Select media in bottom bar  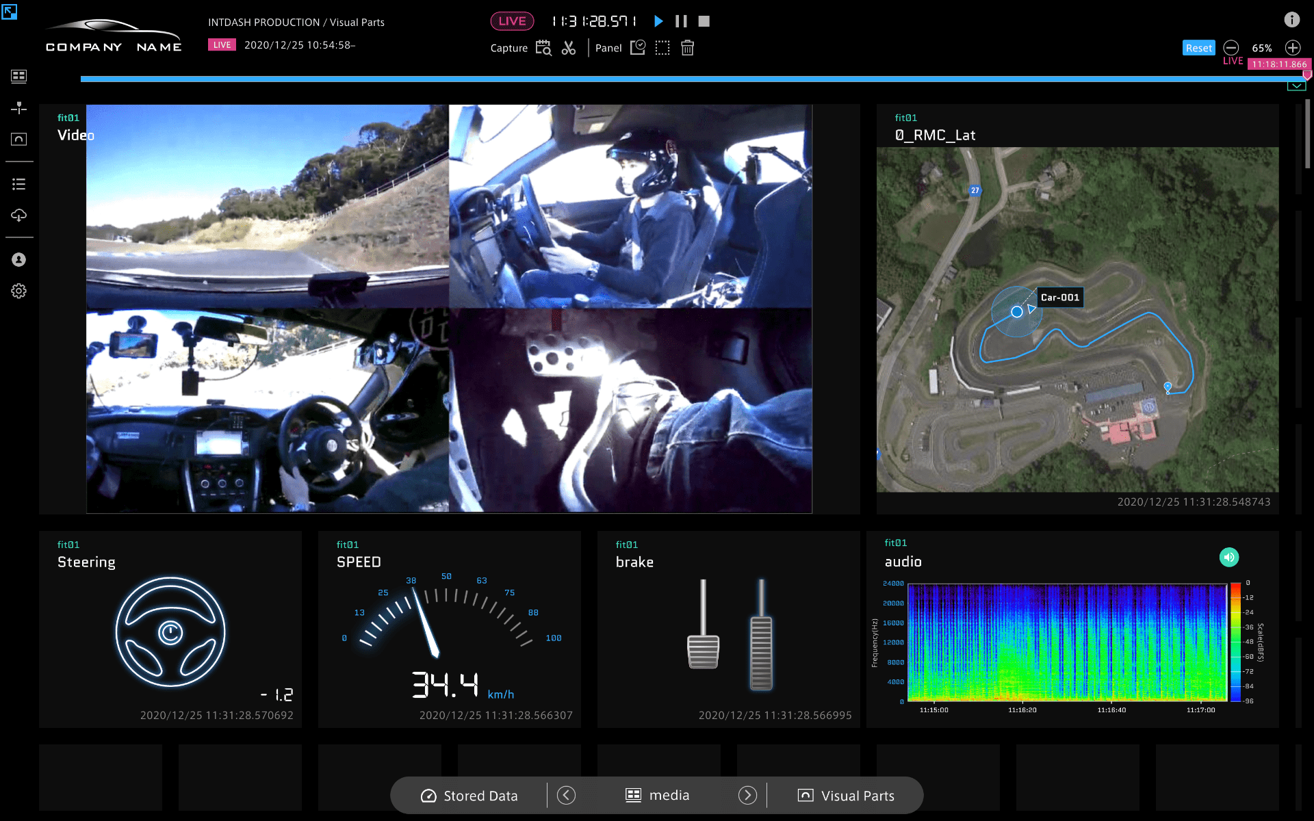[658, 795]
